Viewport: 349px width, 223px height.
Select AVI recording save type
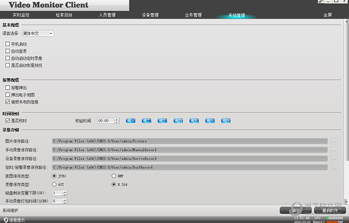[54, 185]
